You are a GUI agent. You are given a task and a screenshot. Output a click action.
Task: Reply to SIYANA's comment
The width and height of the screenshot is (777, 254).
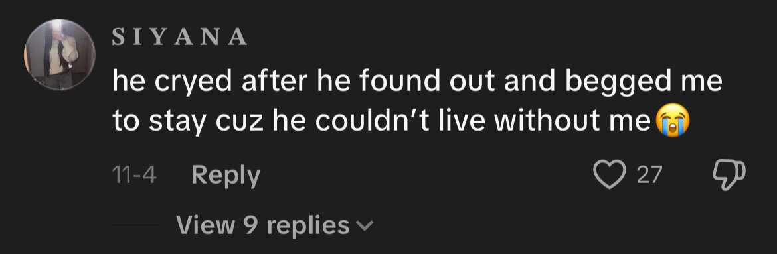[x=226, y=175]
